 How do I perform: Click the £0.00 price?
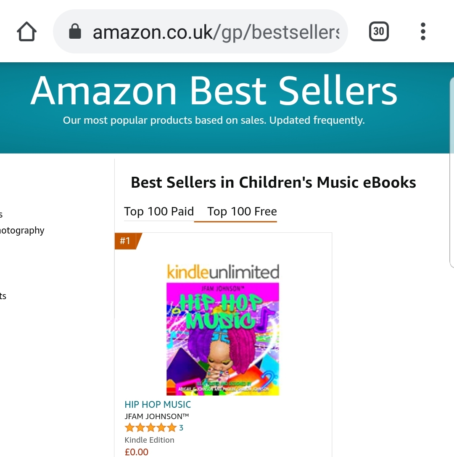tap(137, 452)
